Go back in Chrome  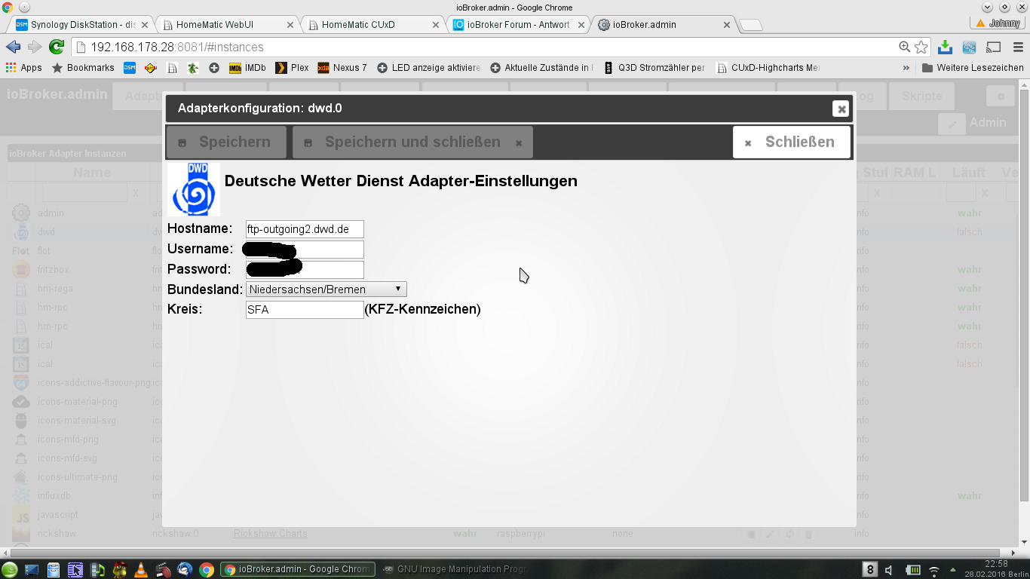13,47
